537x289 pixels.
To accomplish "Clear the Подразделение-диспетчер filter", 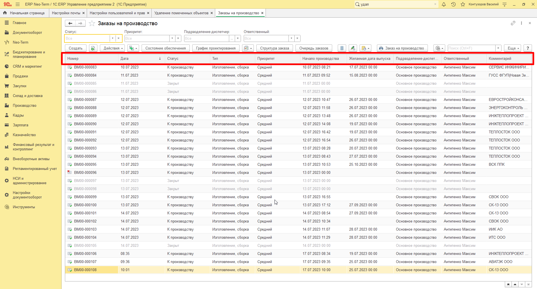I will pyautogui.click(x=238, y=38).
